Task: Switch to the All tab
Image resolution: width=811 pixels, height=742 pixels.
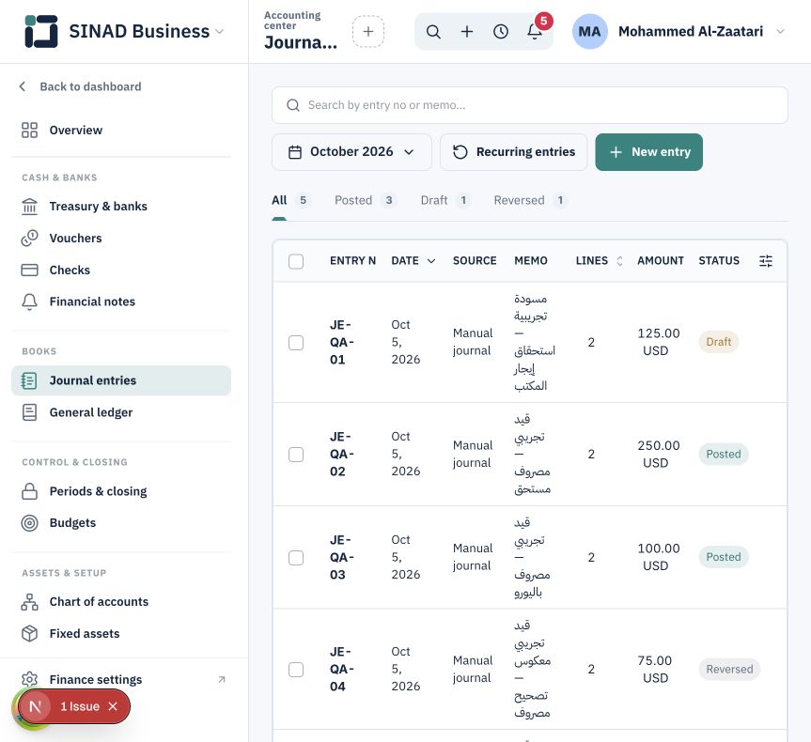Action: click(x=290, y=200)
